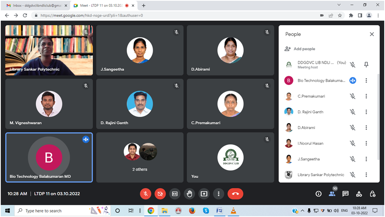Share this page icon in address bar

pos(331,15)
